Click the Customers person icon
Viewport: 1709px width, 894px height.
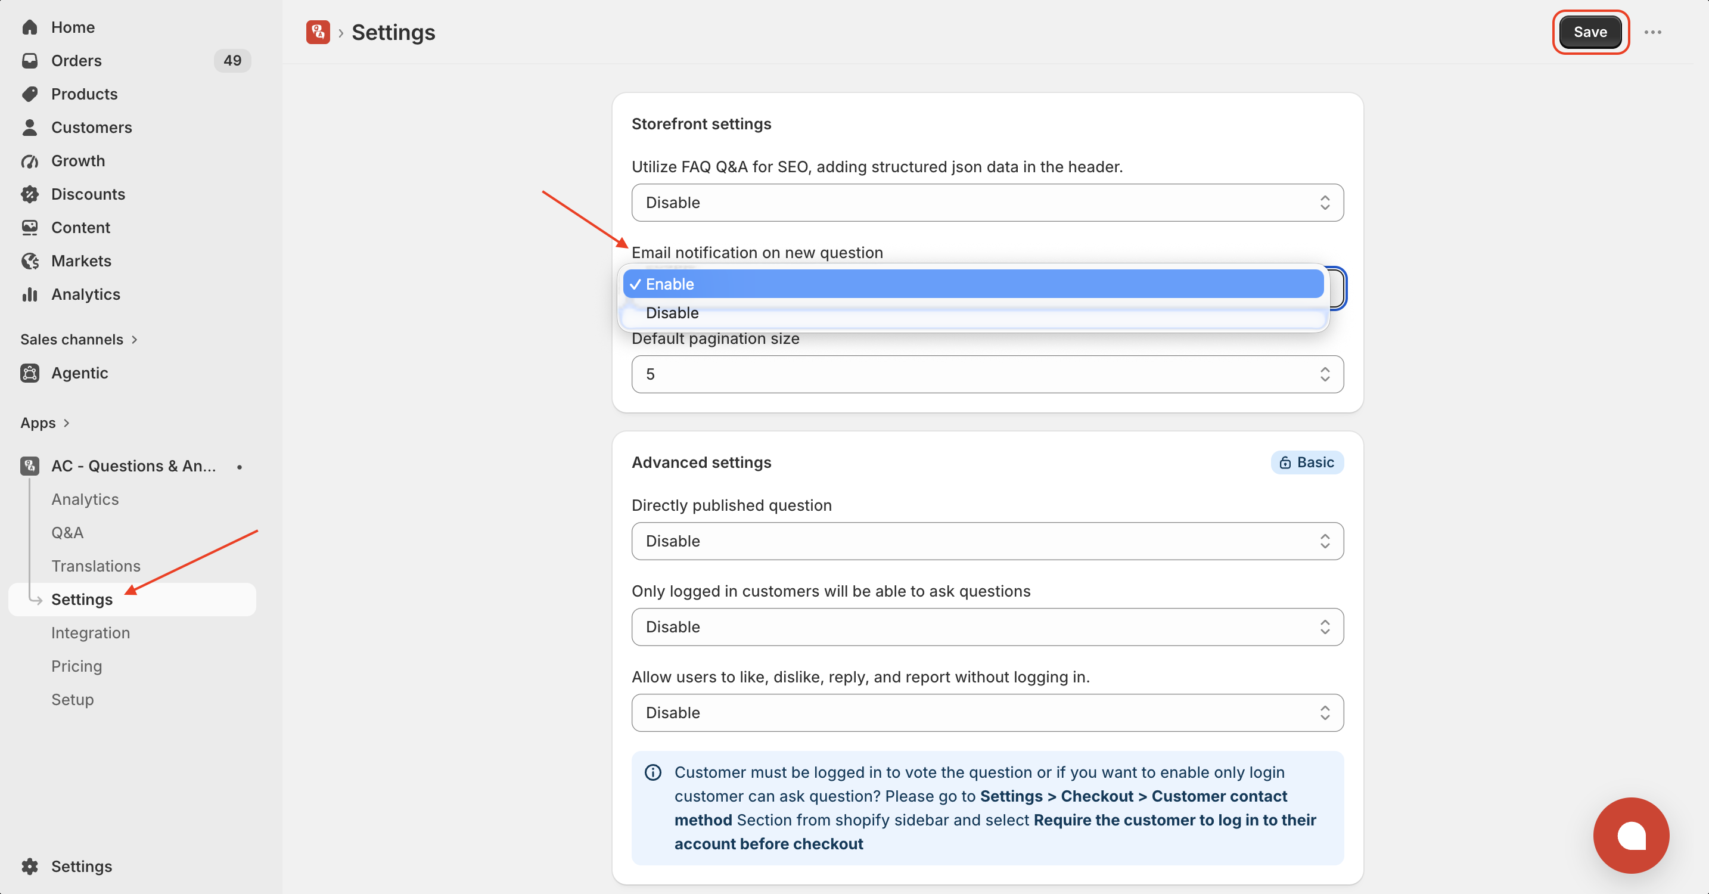pyautogui.click(x=30, y=128)
